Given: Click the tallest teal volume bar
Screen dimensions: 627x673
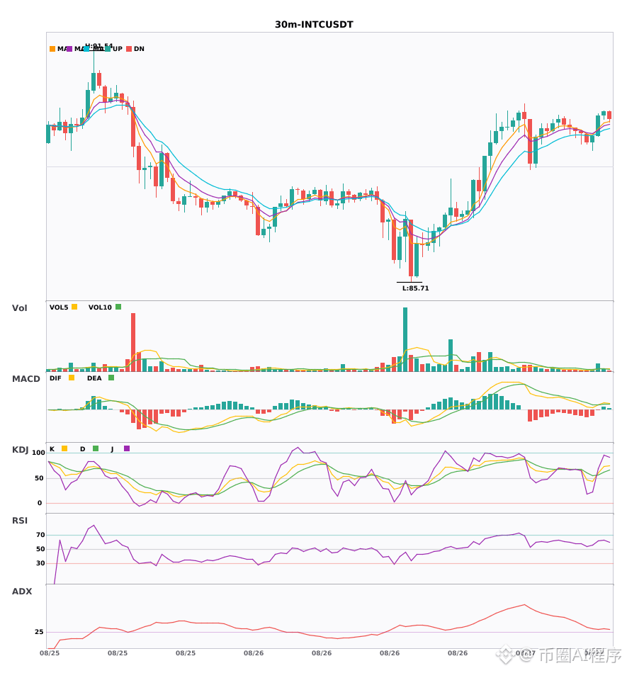Looking at the screenshot, I should click(x=405, y=339).
